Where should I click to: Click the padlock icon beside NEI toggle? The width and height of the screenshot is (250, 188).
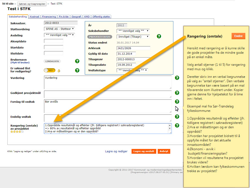tap(59, 71)
